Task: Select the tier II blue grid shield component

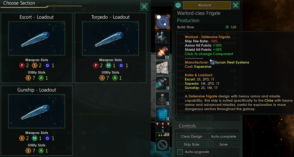Action: click(162, 114)
